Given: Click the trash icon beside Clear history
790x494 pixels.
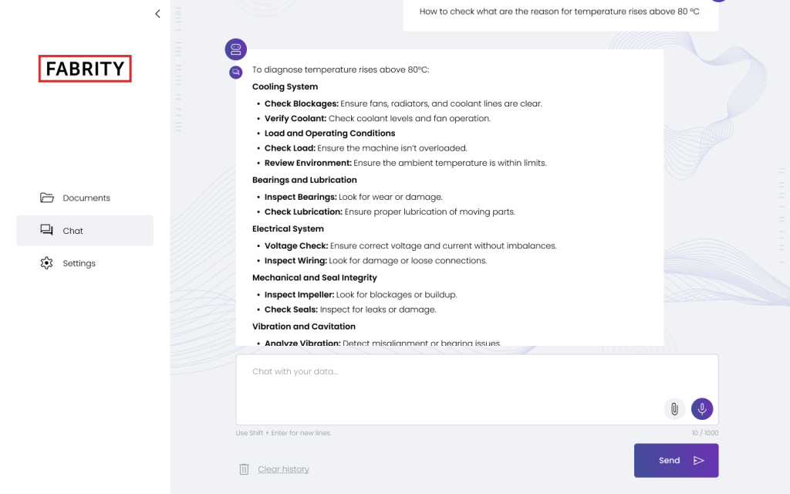Looking at the screenshot, I should click(x=244, y=469).
